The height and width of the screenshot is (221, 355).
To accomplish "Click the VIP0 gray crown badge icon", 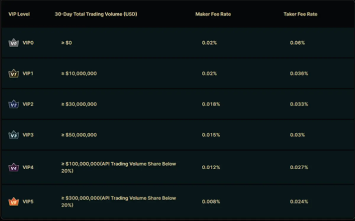I will (x=14, y=43).
